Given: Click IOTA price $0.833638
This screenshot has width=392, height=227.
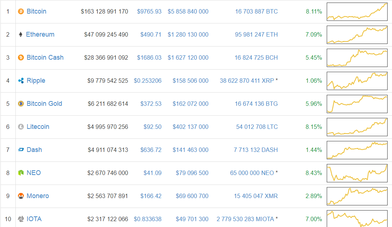Looking at the screenshot, I should [148, 219].
